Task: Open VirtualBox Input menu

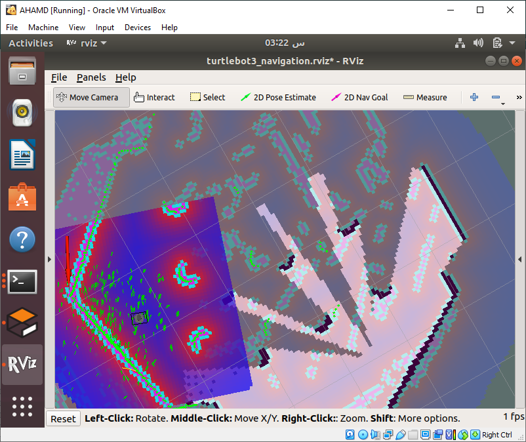Action: (x=105, y=28)
